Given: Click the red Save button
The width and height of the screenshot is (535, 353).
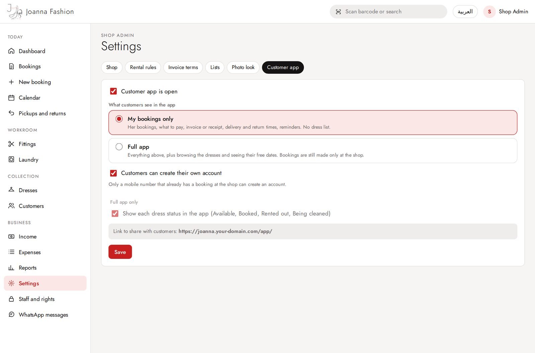Looking at the screenshot, I should [120, 252].
